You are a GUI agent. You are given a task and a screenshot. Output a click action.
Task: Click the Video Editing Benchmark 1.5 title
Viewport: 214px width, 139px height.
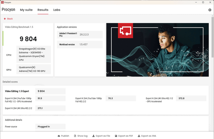(x=19, y=27)
